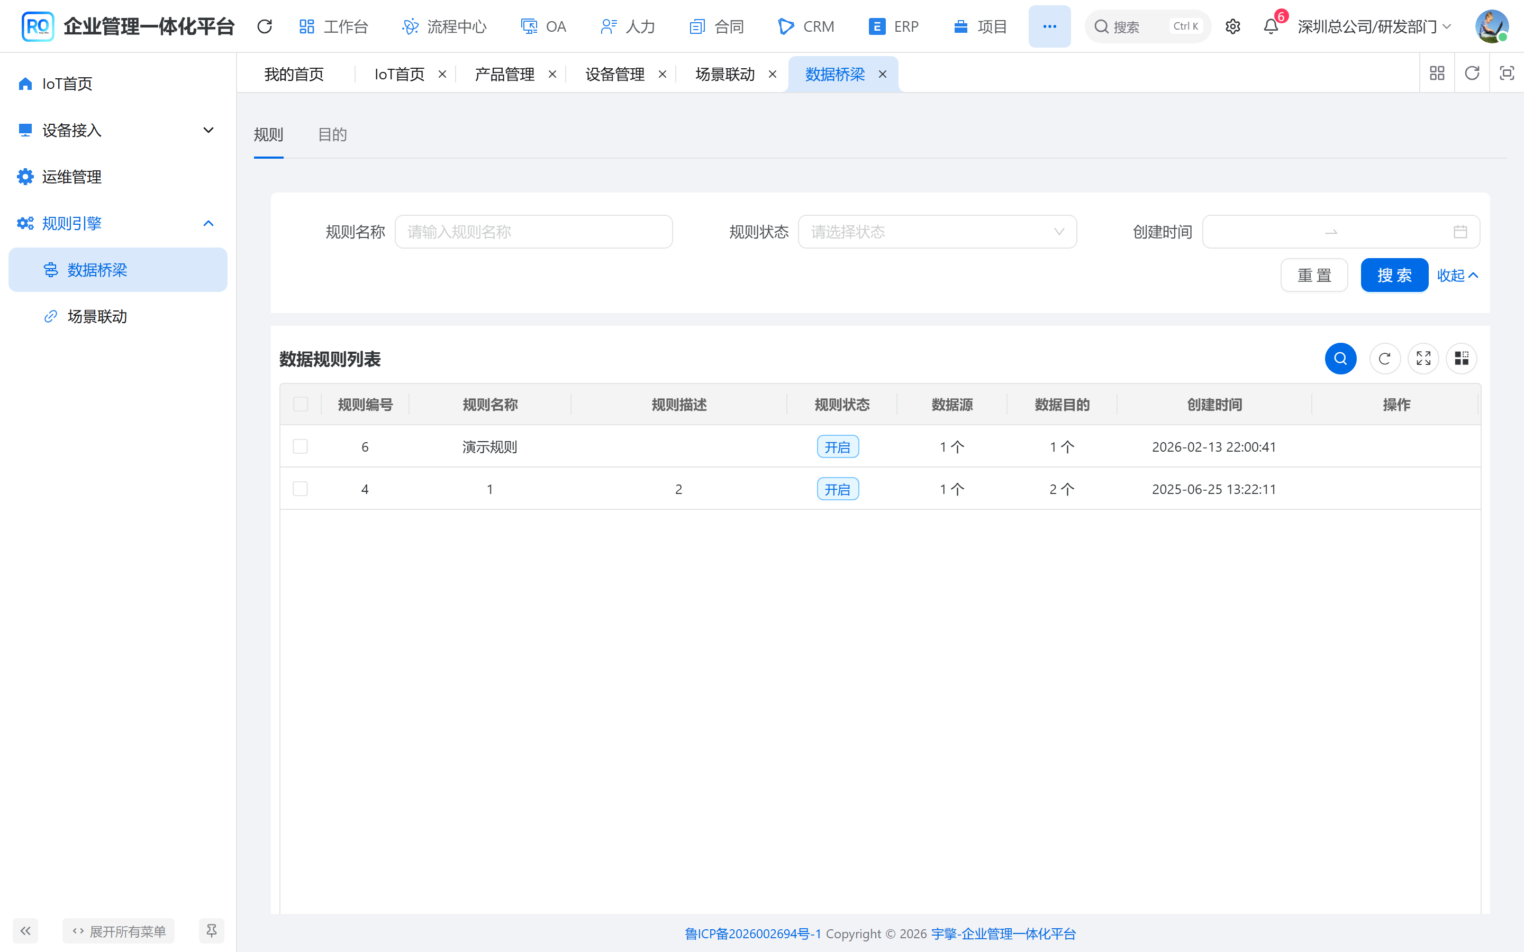Click 演示规则 name cell
The image size is (1524, 952).
(x=489, y=447)
